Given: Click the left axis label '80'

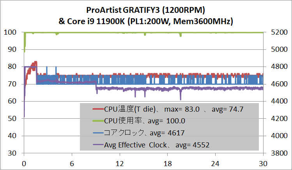Looking at the screenshot, I should [x=12, y=67].
